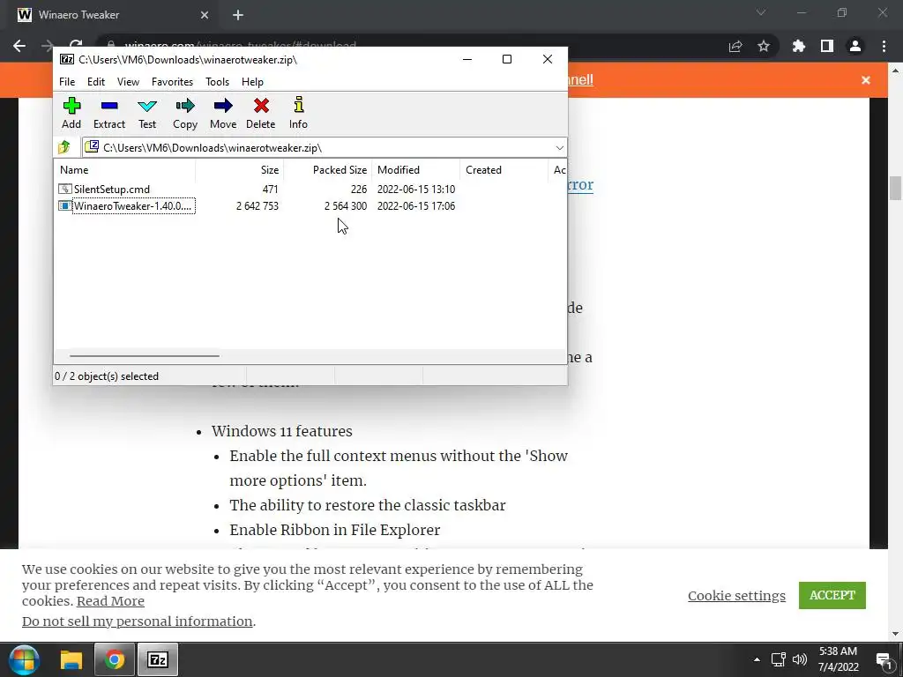
Task: Close the Winaero Tweaker browser tab
Action: point(205,15)
